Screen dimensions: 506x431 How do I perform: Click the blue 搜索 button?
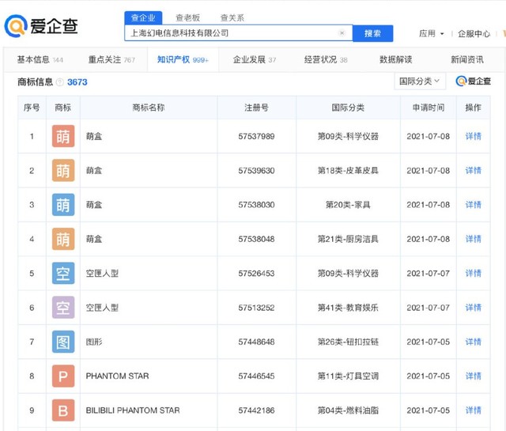[372, 33]
